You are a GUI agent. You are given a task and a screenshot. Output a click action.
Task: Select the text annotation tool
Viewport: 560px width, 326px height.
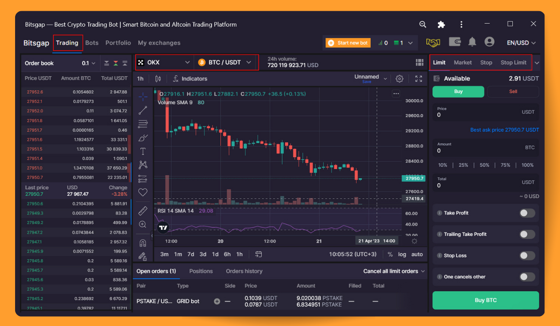143,151
